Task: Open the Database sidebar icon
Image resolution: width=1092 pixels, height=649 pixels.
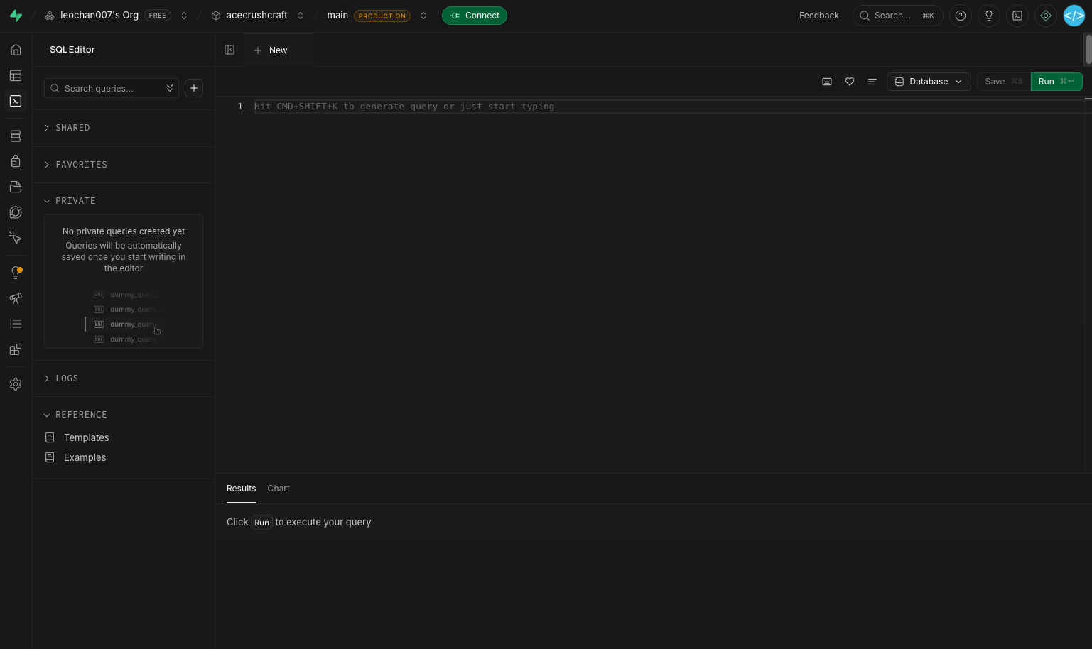Action: [x=16, y=136]
